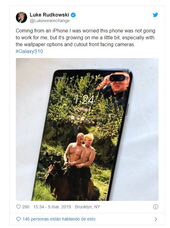This screenshot has height=228, width=170.
Task: Click the Twitter bird logo
Action: click(x=155, y=15)
